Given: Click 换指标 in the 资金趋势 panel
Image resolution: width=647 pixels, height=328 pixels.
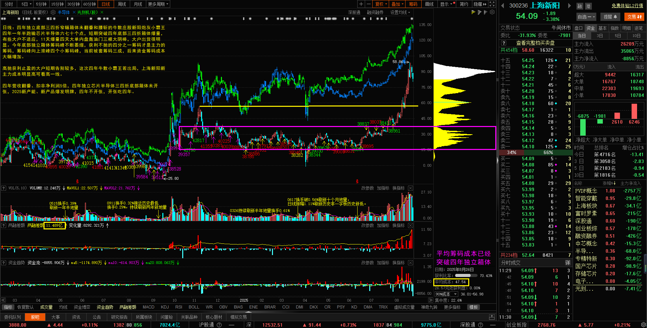Looking at the screenshot, I should (x=398, y=263).
